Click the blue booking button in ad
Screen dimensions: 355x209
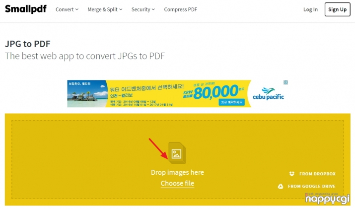coord(231,102)
